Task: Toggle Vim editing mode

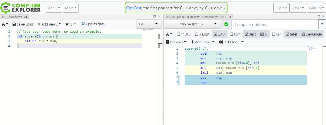Action: 71,24
